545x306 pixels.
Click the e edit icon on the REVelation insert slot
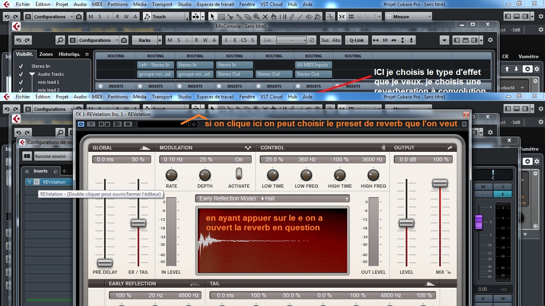(37, 182)
